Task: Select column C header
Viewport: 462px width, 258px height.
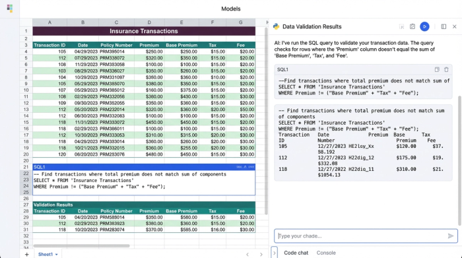Action: 116,22
